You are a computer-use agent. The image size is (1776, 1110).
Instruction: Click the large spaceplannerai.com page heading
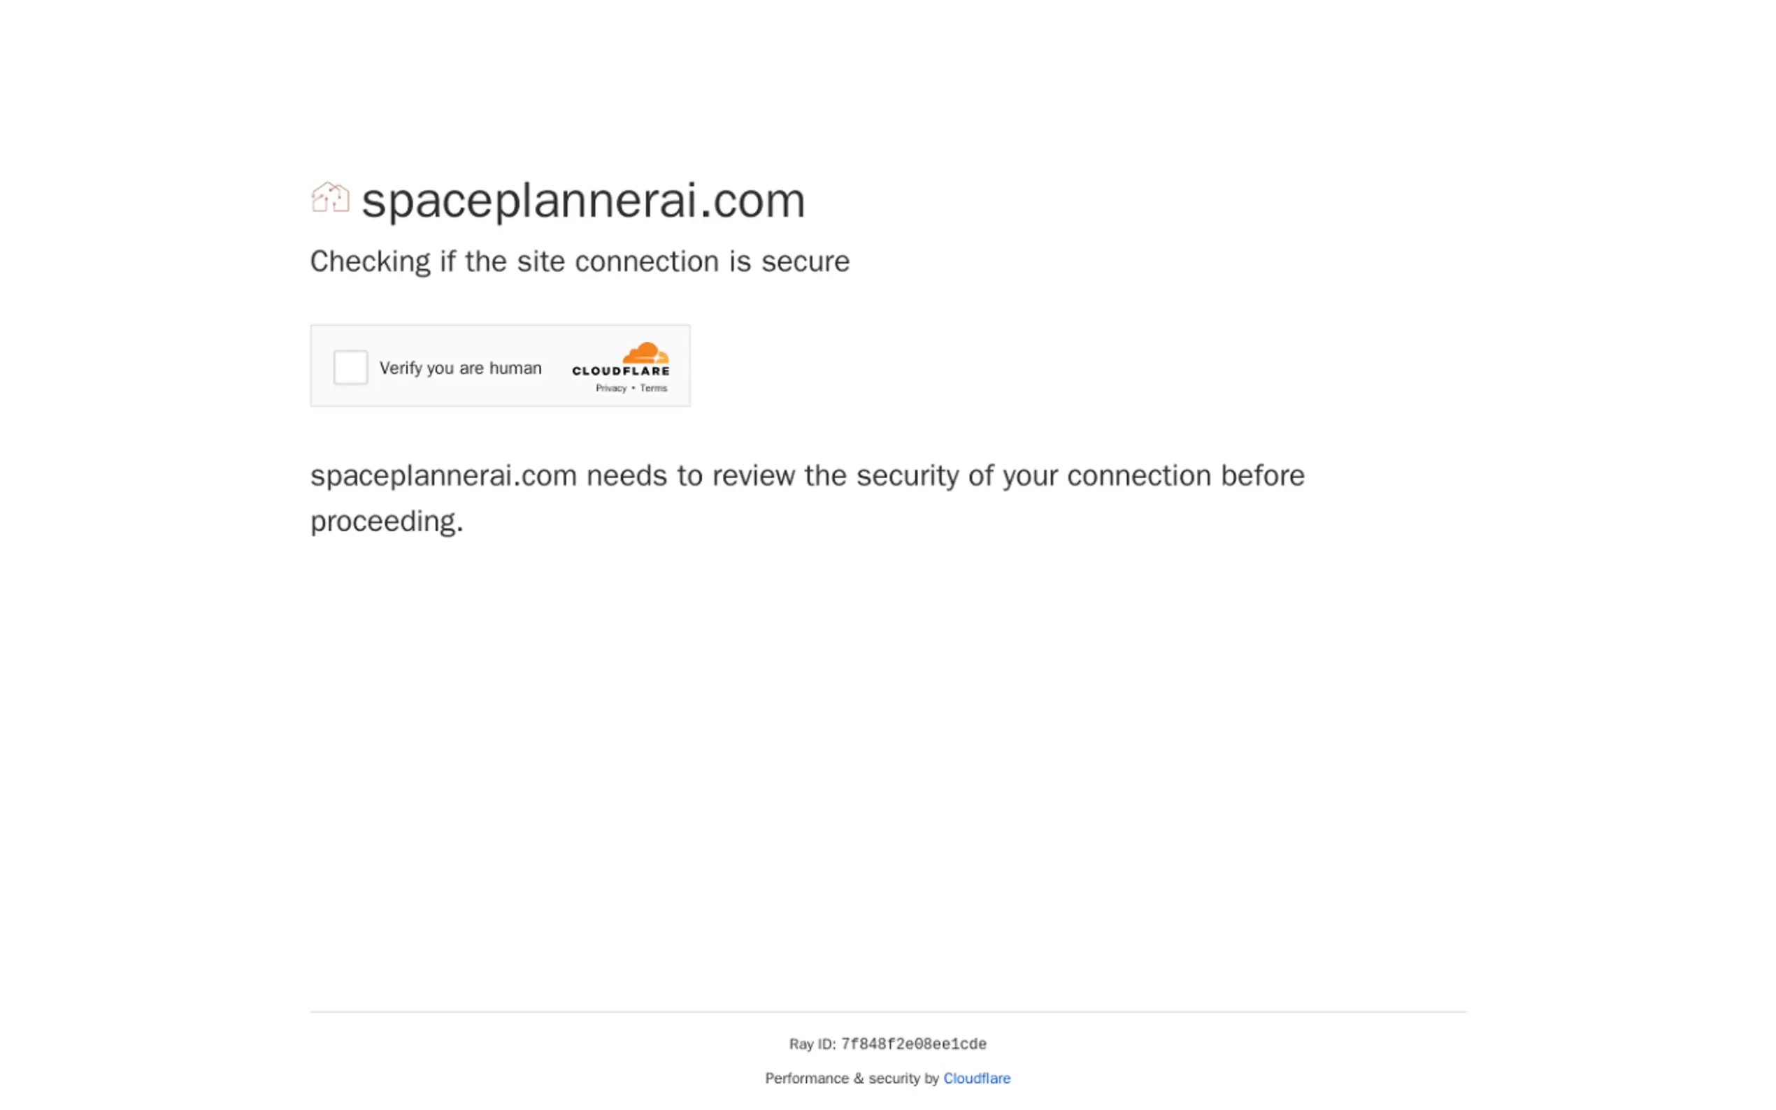(x=583, y=201)
